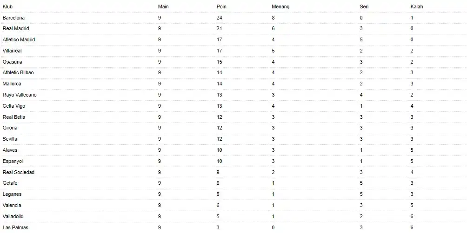Select the Real Madrid row
This screenshot has height=233, width=467.
click(16, 29)
